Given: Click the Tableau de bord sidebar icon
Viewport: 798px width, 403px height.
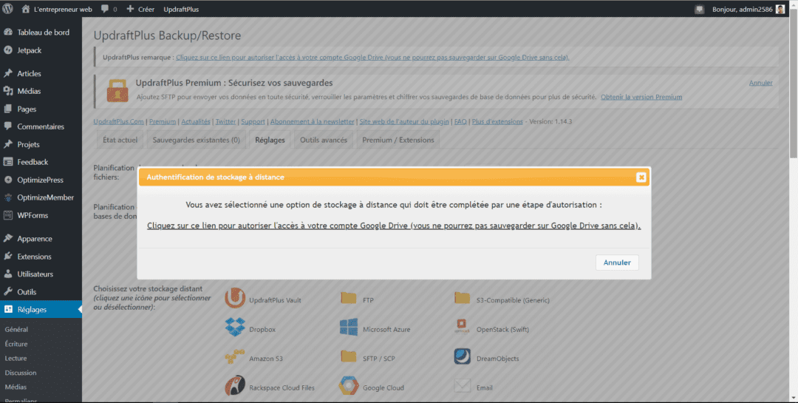Looking at the screenshot, I should (x=8, y=32).
